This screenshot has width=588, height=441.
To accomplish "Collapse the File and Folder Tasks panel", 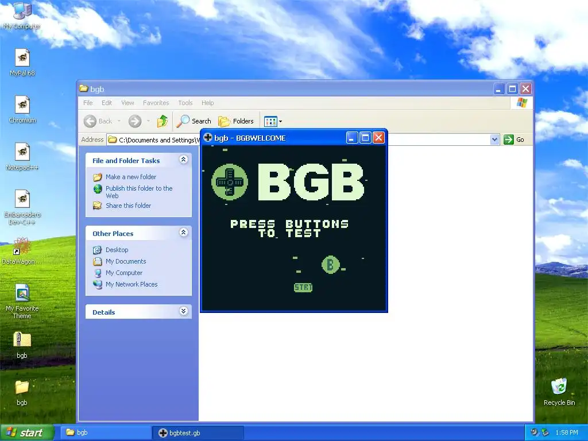I will coord(183,160).
